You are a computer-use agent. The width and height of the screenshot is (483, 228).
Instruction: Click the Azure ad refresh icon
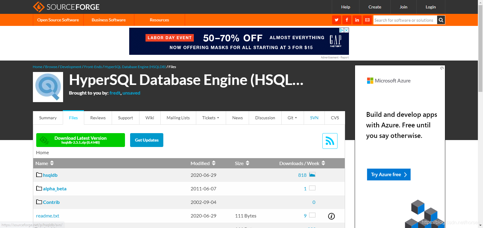(442, 68)
